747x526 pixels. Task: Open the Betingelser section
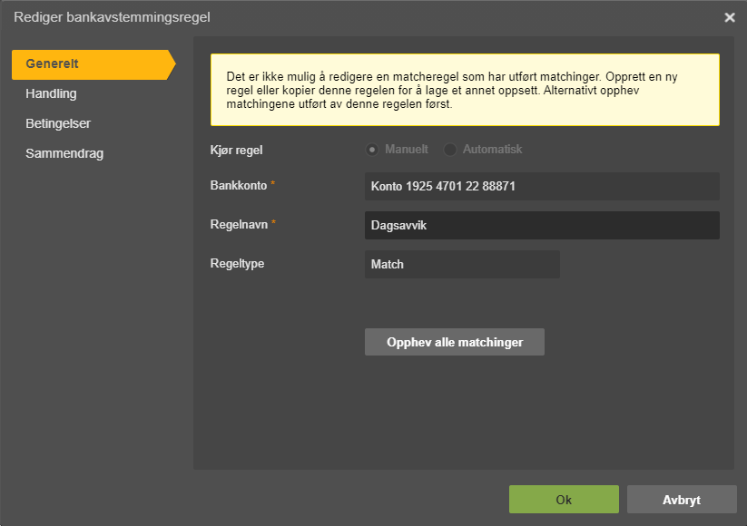(x=58, y=123)
